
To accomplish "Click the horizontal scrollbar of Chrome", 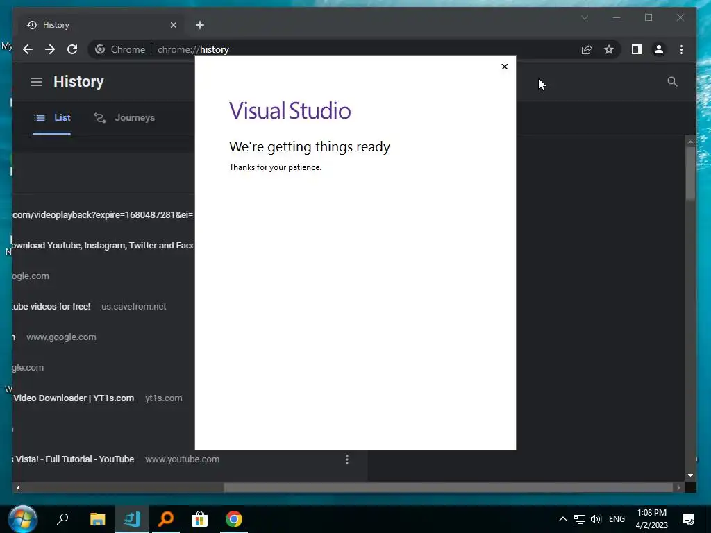I will (x=448, y=488).
